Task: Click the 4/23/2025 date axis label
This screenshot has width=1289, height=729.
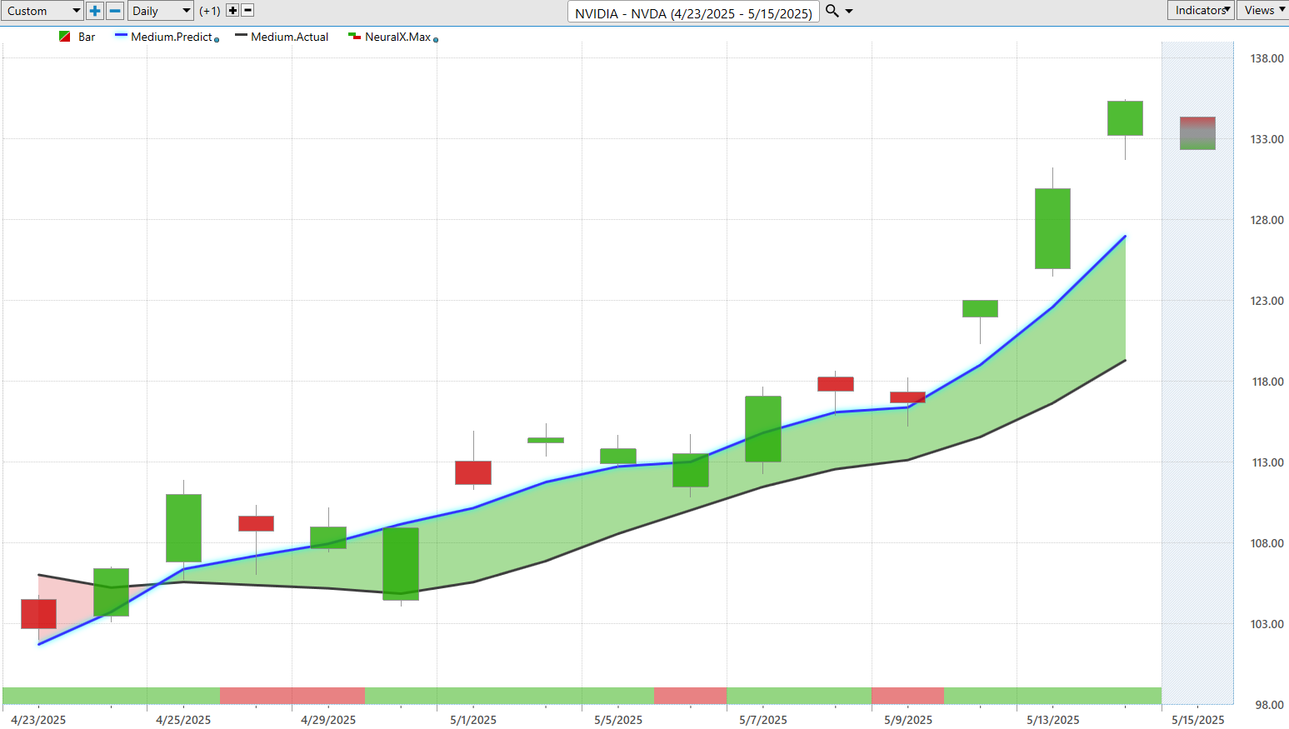Action: point(38,720)
